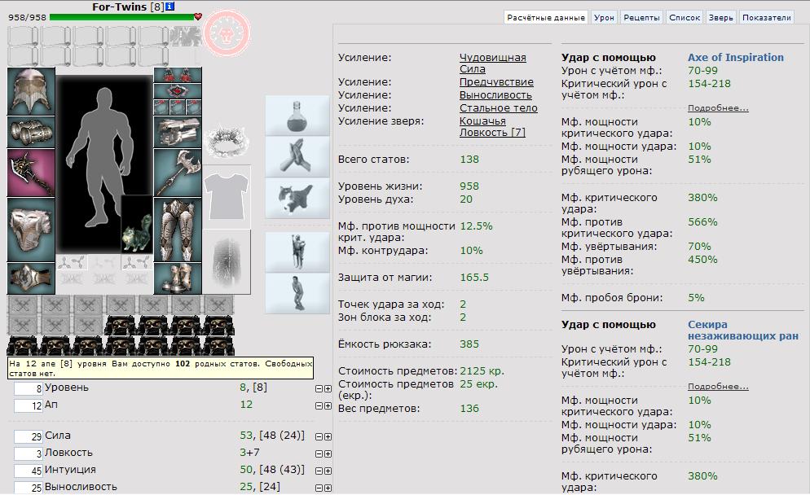The width and height of the screenshot is (810, 495).
Task: Click the cat beast icon in side column
Action: point(297,198)
